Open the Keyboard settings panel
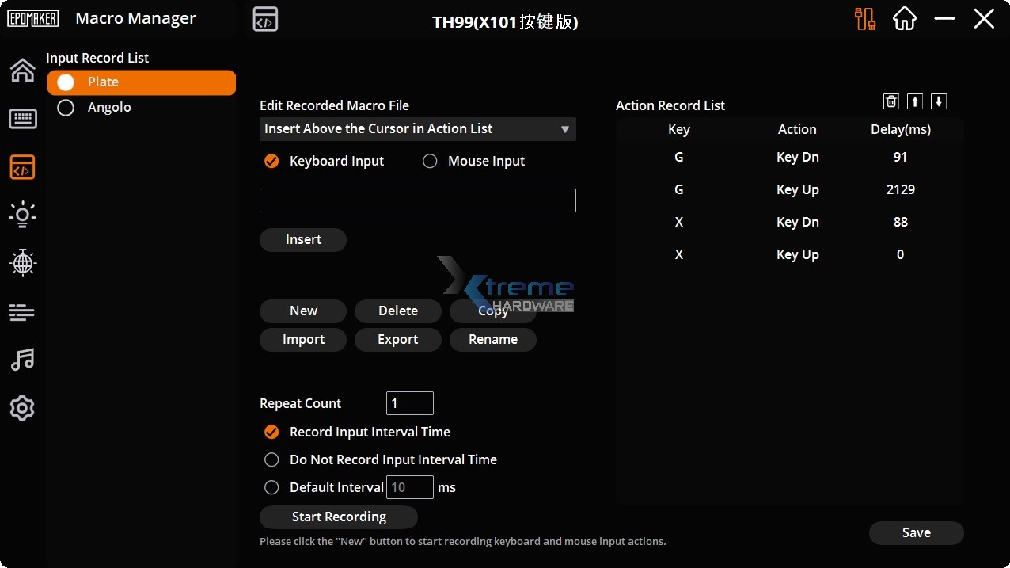The image size is (1010, 568). [22, 118]
